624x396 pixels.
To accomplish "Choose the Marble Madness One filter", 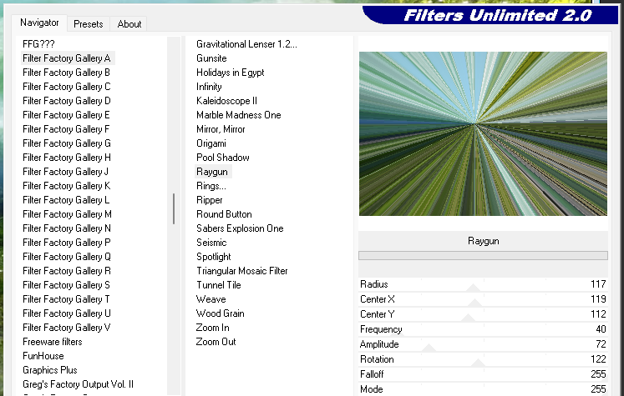I will click(238, 115).
